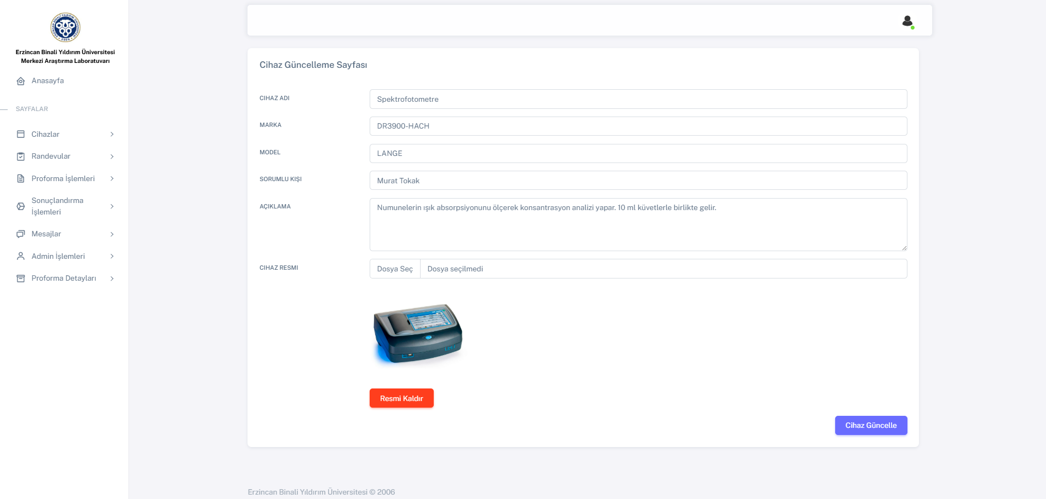Open the Mesajlar menu item
Viewport: 1046px width, 499px height.
pos(47,234)
